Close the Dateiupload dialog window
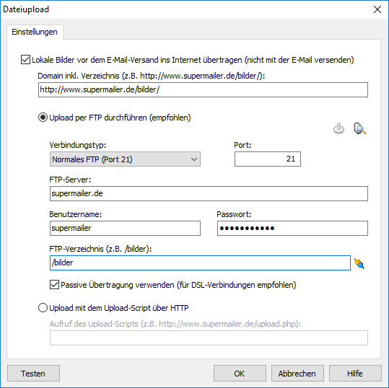The height and width of the screenshot is (388, 389). (x=377, y=9)
